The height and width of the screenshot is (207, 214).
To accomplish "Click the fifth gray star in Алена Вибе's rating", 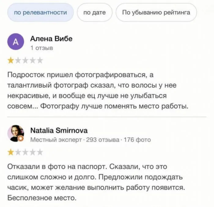I will [x=40, y=60].
